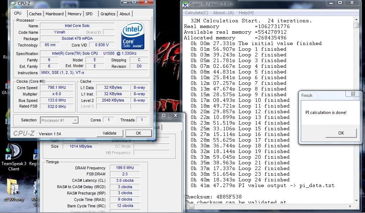Click the Checksum: 4B85F538 line
The width and height of the screenshot is (365, 213).
(x=213, y=197)
